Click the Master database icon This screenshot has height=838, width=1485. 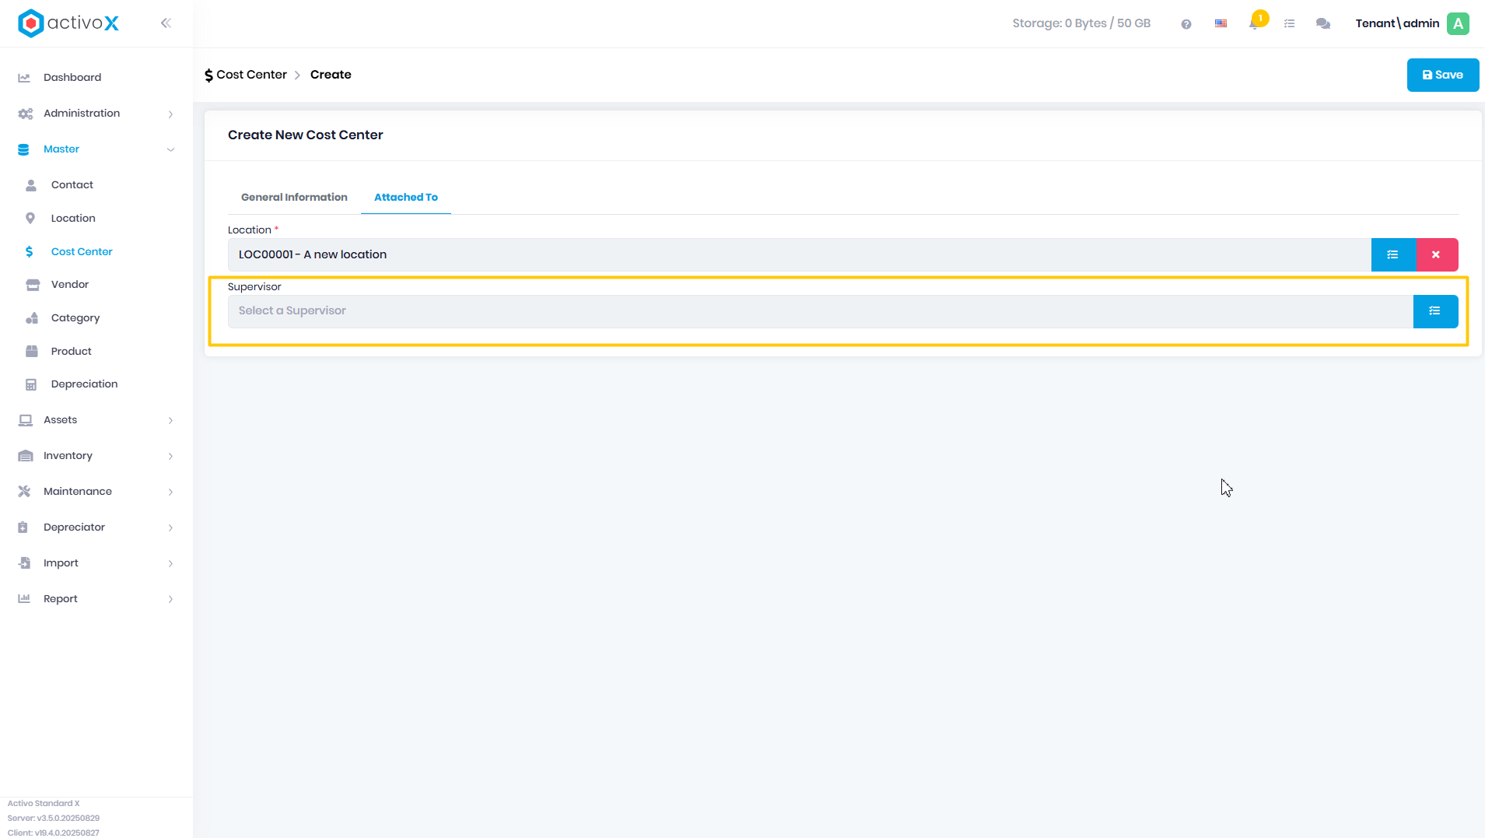23,149
